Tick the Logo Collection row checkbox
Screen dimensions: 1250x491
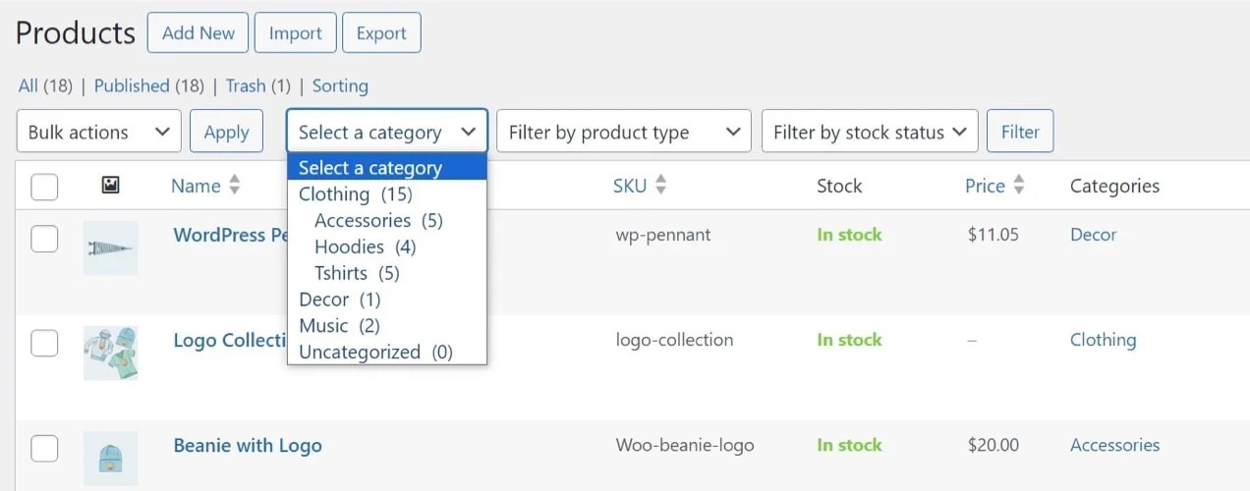(x=44, y=343)
